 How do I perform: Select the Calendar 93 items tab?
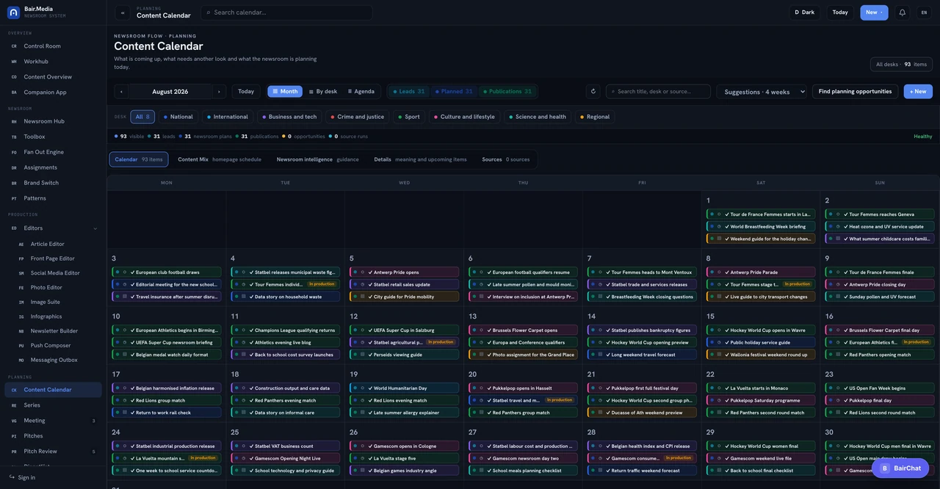coord(139,159)
